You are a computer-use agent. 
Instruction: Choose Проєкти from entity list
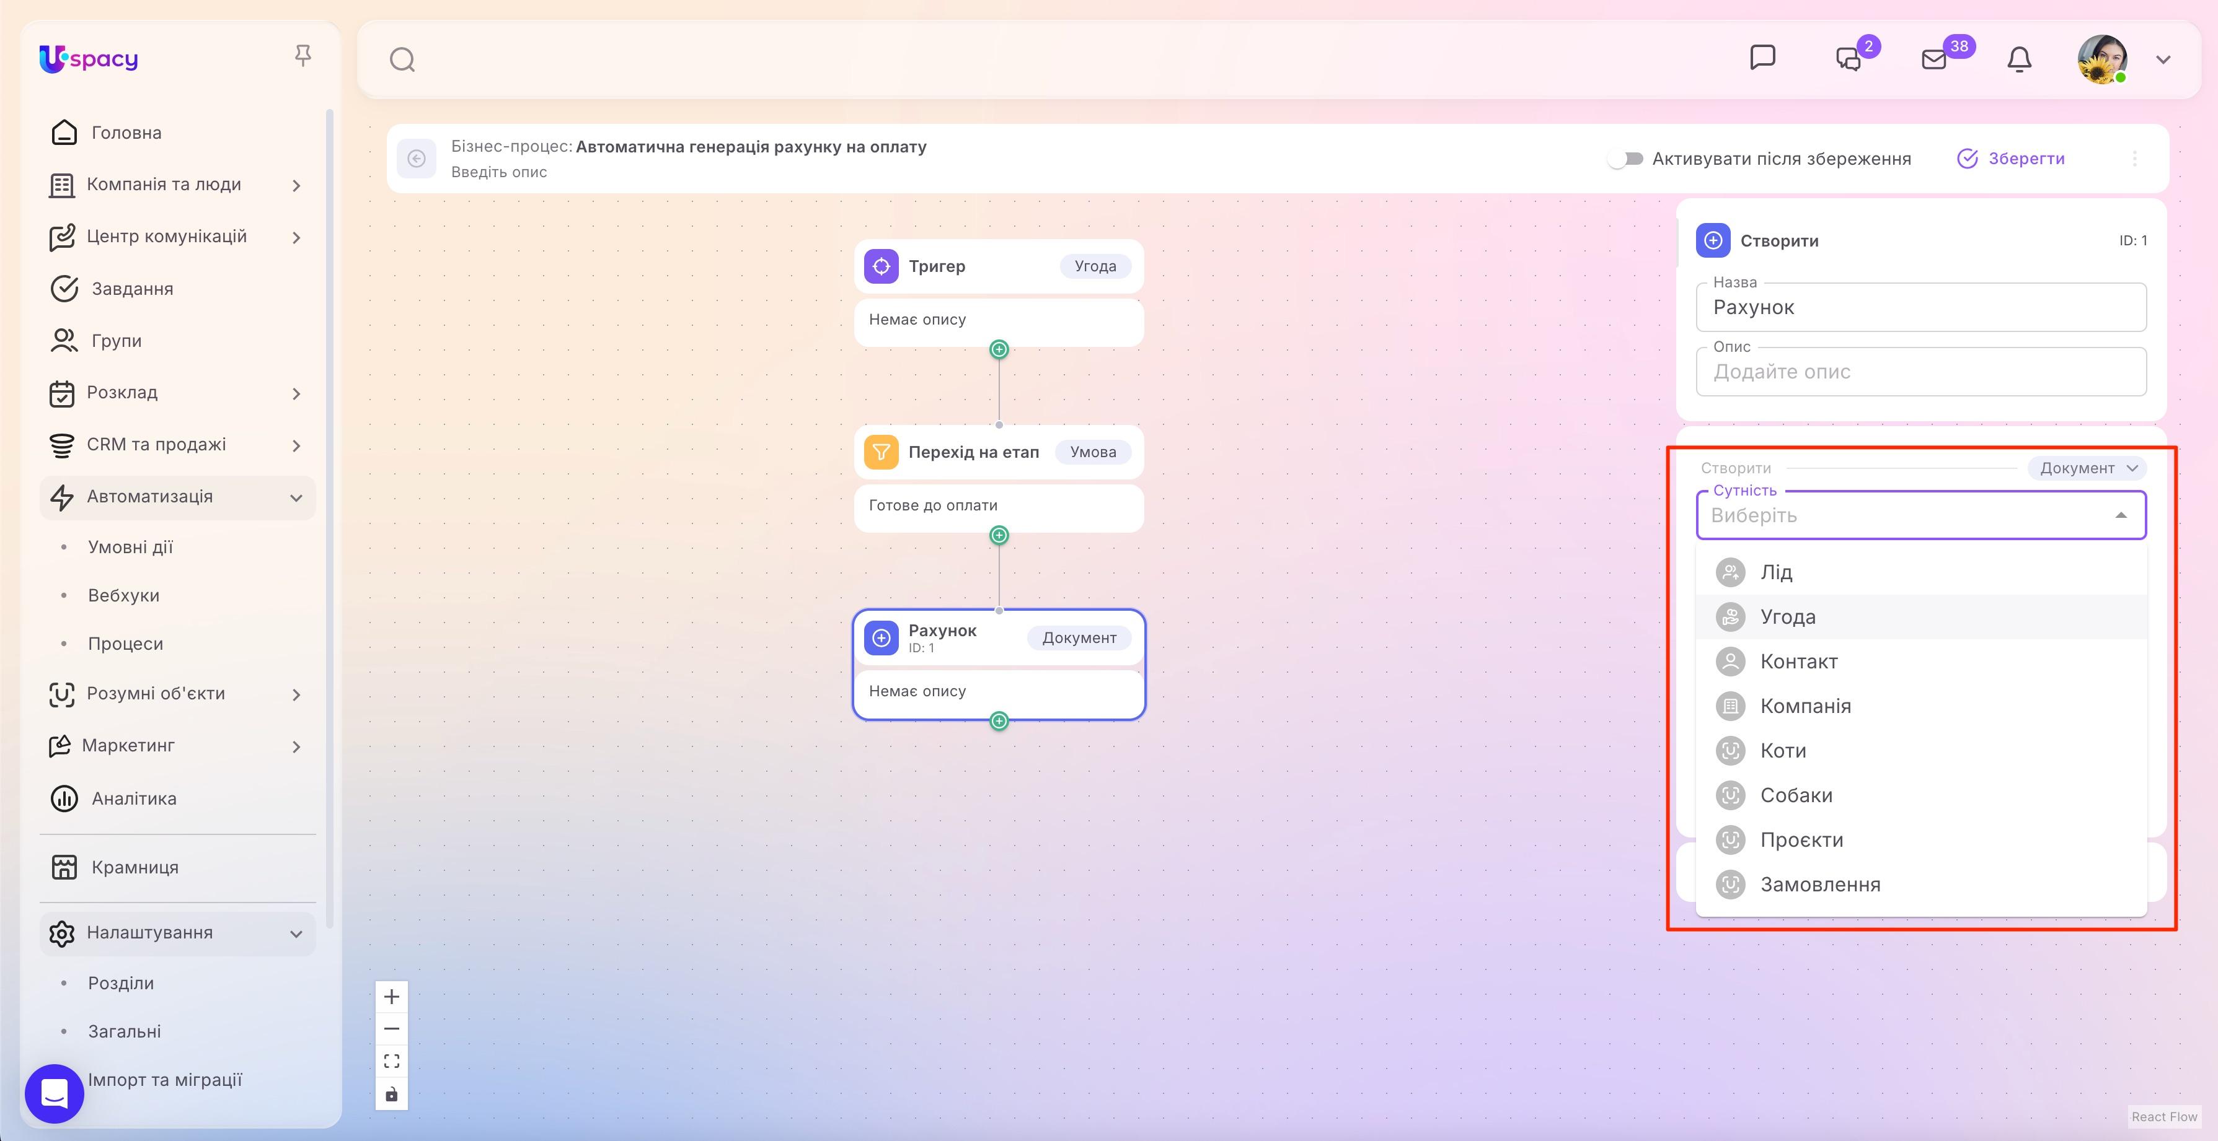(x=1921, y=841)
